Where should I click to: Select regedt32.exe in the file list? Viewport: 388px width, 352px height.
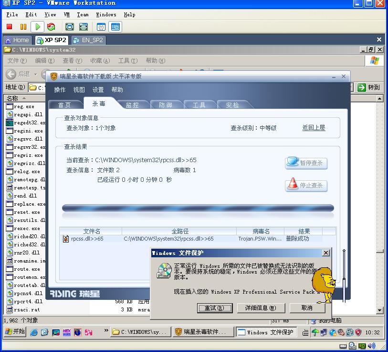(26, 122)
